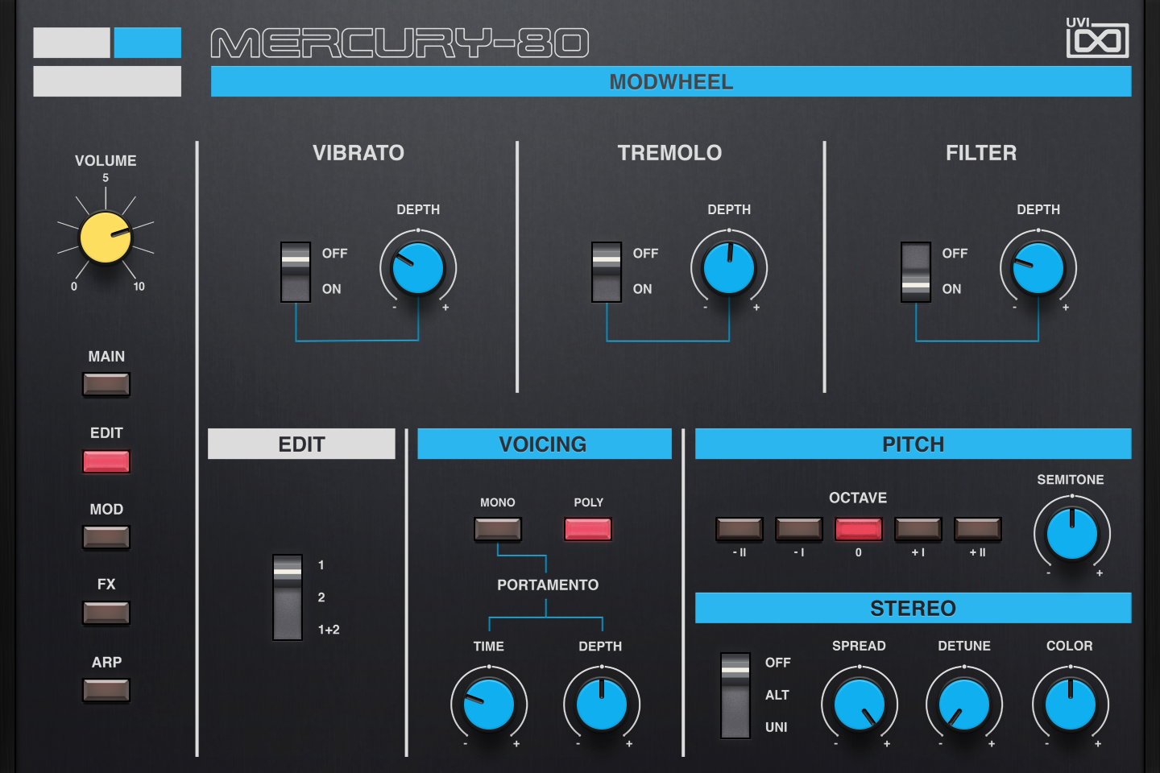Select the PITCH section header
Screen dimensions: 1160x773
coord(913,444)
